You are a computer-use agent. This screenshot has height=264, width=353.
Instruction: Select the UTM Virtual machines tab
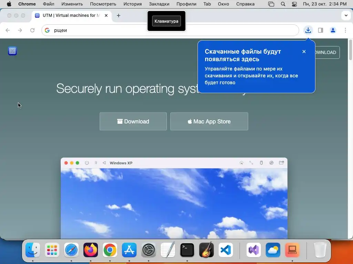tap(71, 15)
